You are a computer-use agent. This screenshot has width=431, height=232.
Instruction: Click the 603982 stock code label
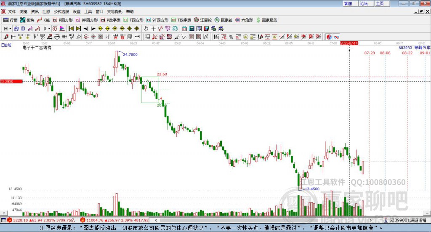(x=405, y=48)
